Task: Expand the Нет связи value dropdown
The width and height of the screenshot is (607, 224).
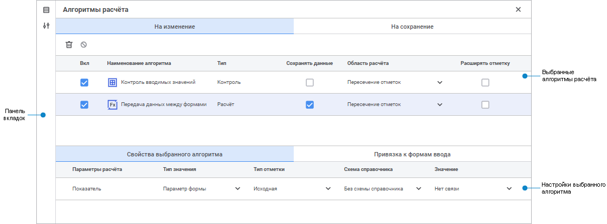Action: pyautogui.click(x=509, y=189)
